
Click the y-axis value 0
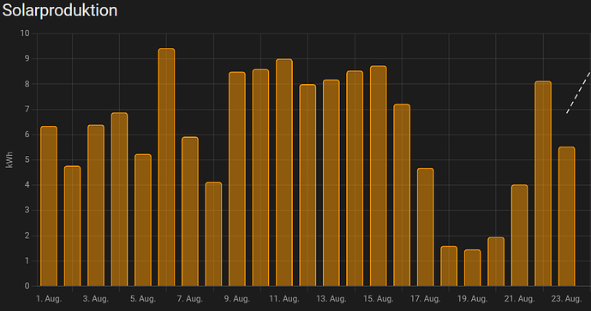click(x=27, y=286)
